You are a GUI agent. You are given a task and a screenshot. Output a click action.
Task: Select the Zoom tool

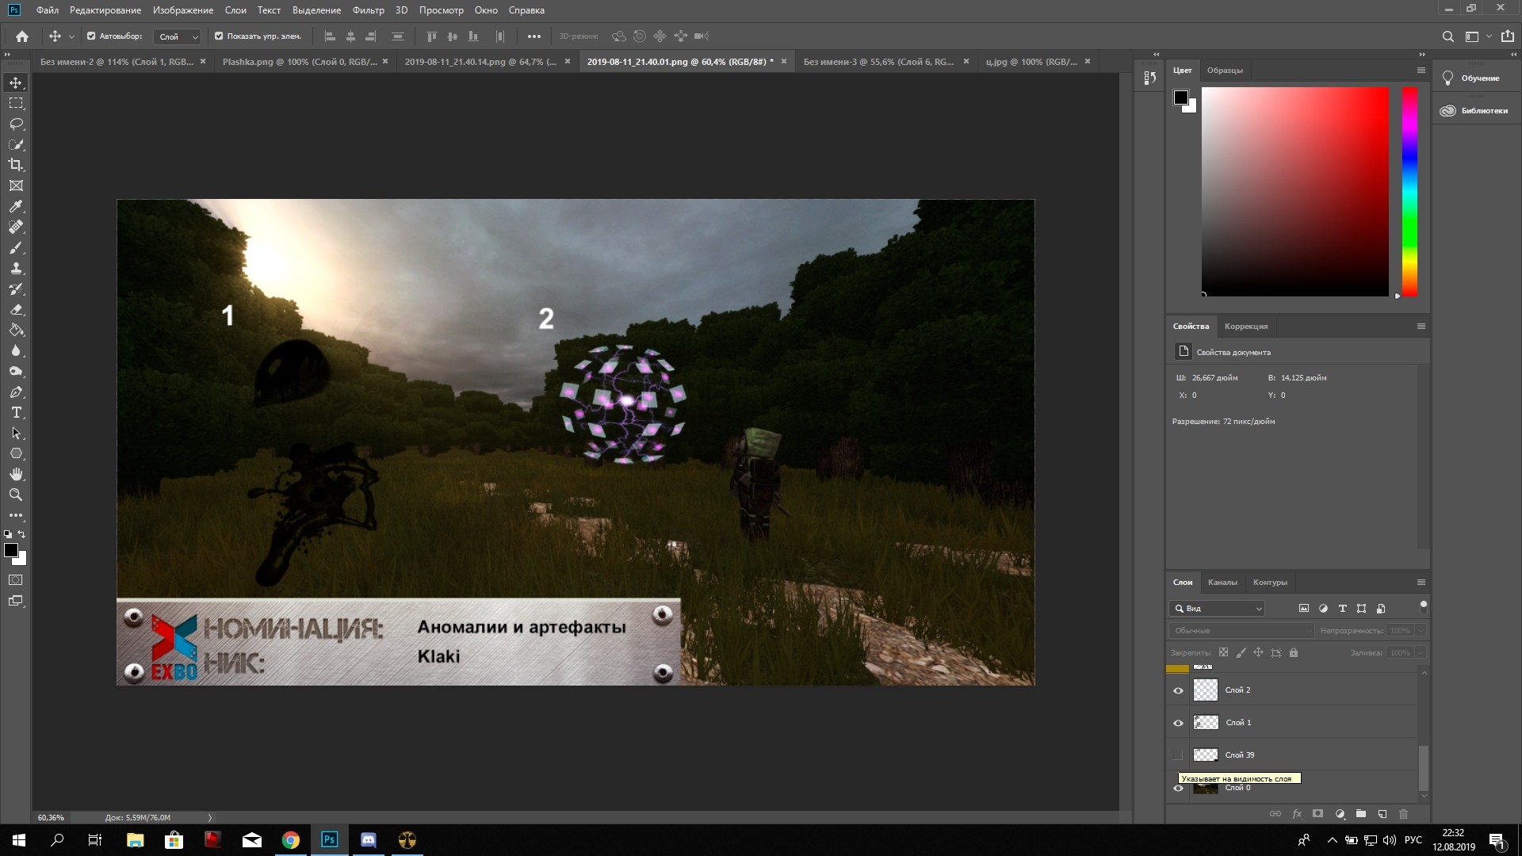(x=16, y=495)
